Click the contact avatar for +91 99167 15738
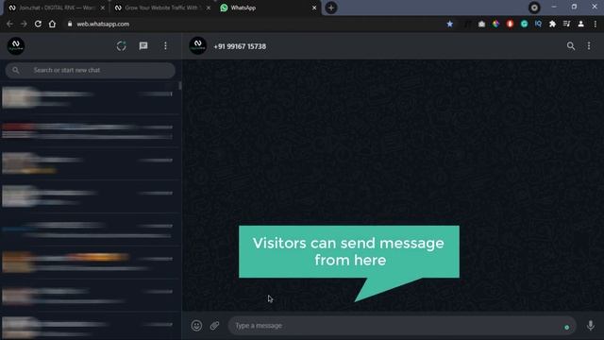 197,46
